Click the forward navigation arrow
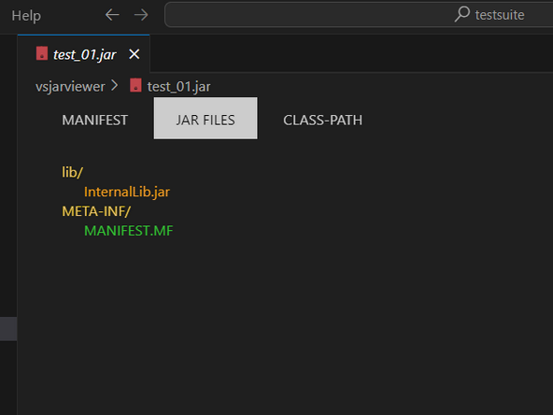The height and width of the screenshot is (415, 553). (141, 15)
